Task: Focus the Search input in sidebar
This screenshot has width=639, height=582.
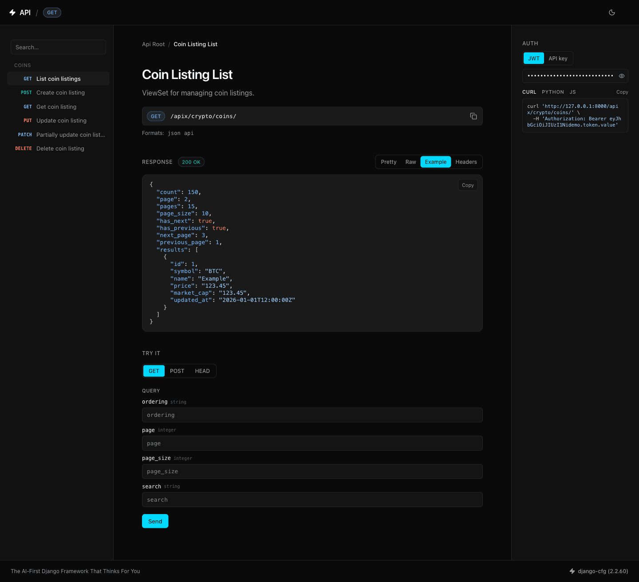Action: (58, 47)
